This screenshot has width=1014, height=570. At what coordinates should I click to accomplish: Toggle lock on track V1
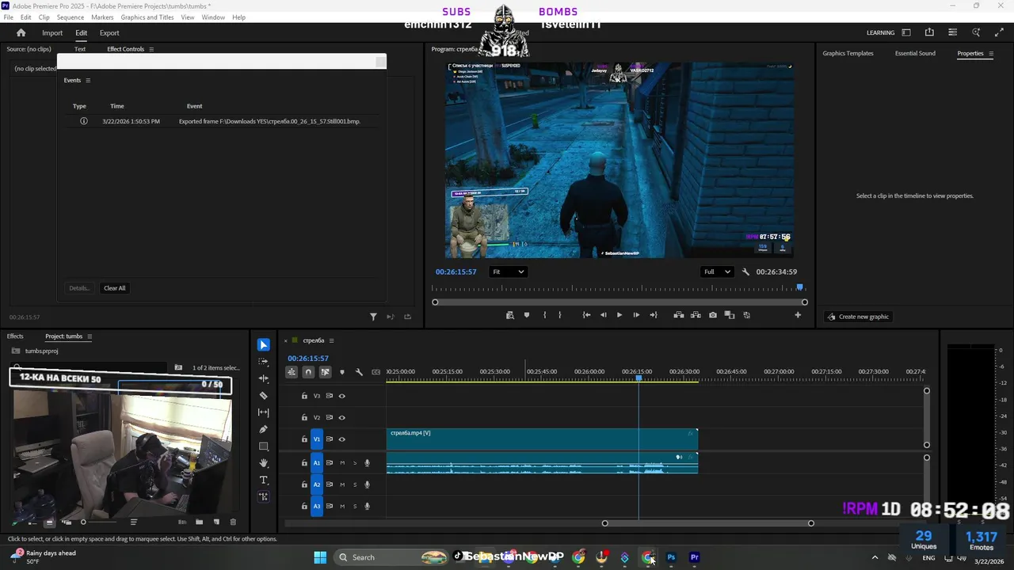pos(304,439)
